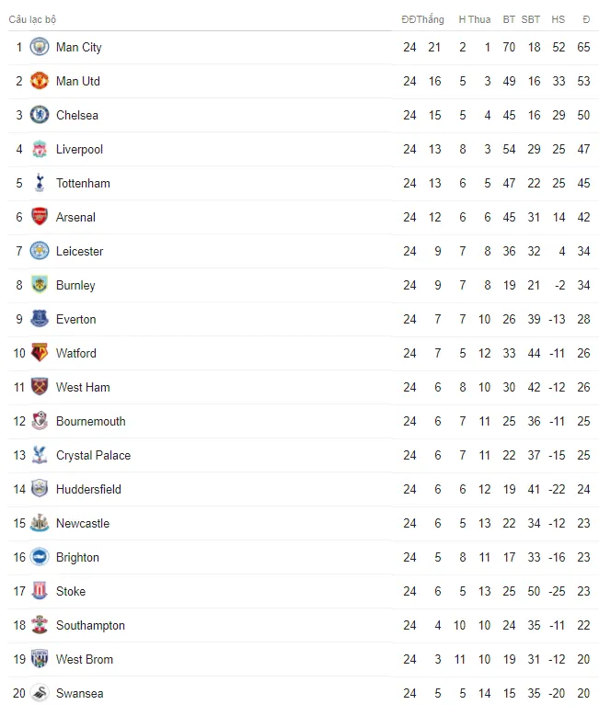The image size is (599, 716).
Task: Open the Burnley team link
Action: [x=75, y=286]
